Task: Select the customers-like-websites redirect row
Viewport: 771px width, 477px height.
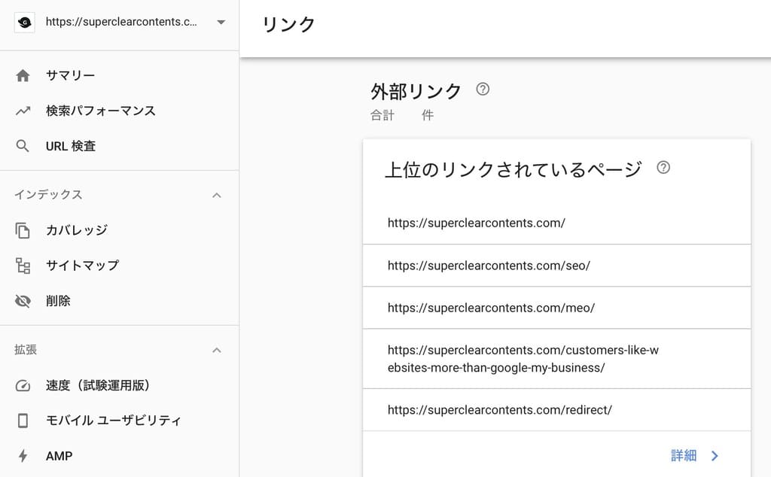Action: (x=527, y=359)
